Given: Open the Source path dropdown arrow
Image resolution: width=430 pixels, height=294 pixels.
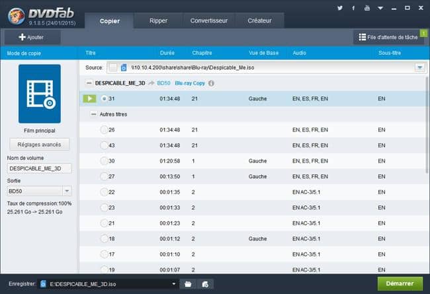Looking at the screenshot, I should [x=420, y=67].
